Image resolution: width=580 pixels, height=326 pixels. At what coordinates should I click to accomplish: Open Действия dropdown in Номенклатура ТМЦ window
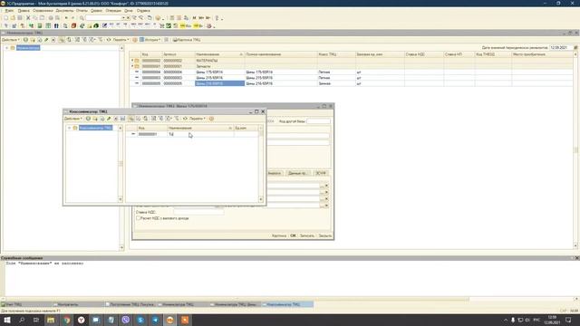11,40
